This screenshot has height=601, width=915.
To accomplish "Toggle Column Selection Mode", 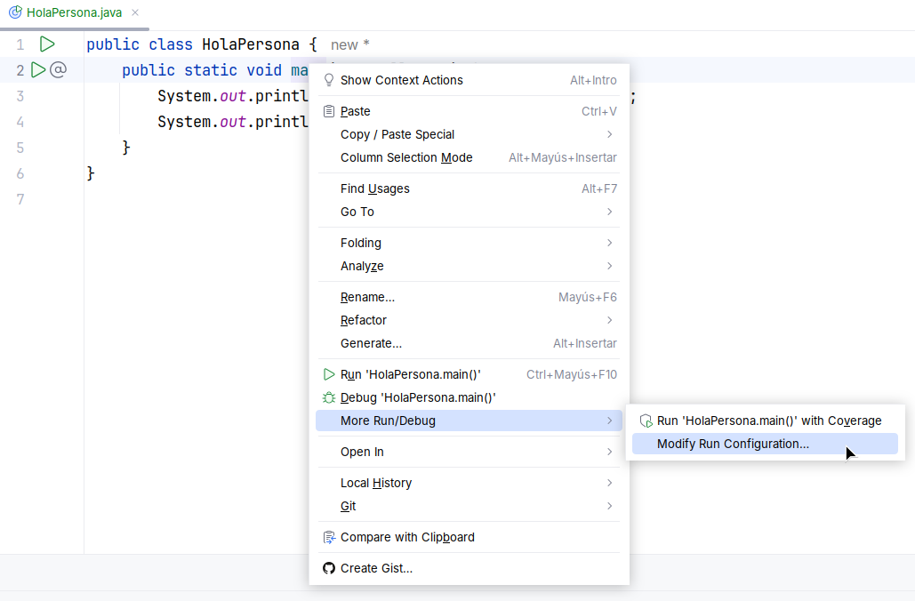I will point(406,157).
